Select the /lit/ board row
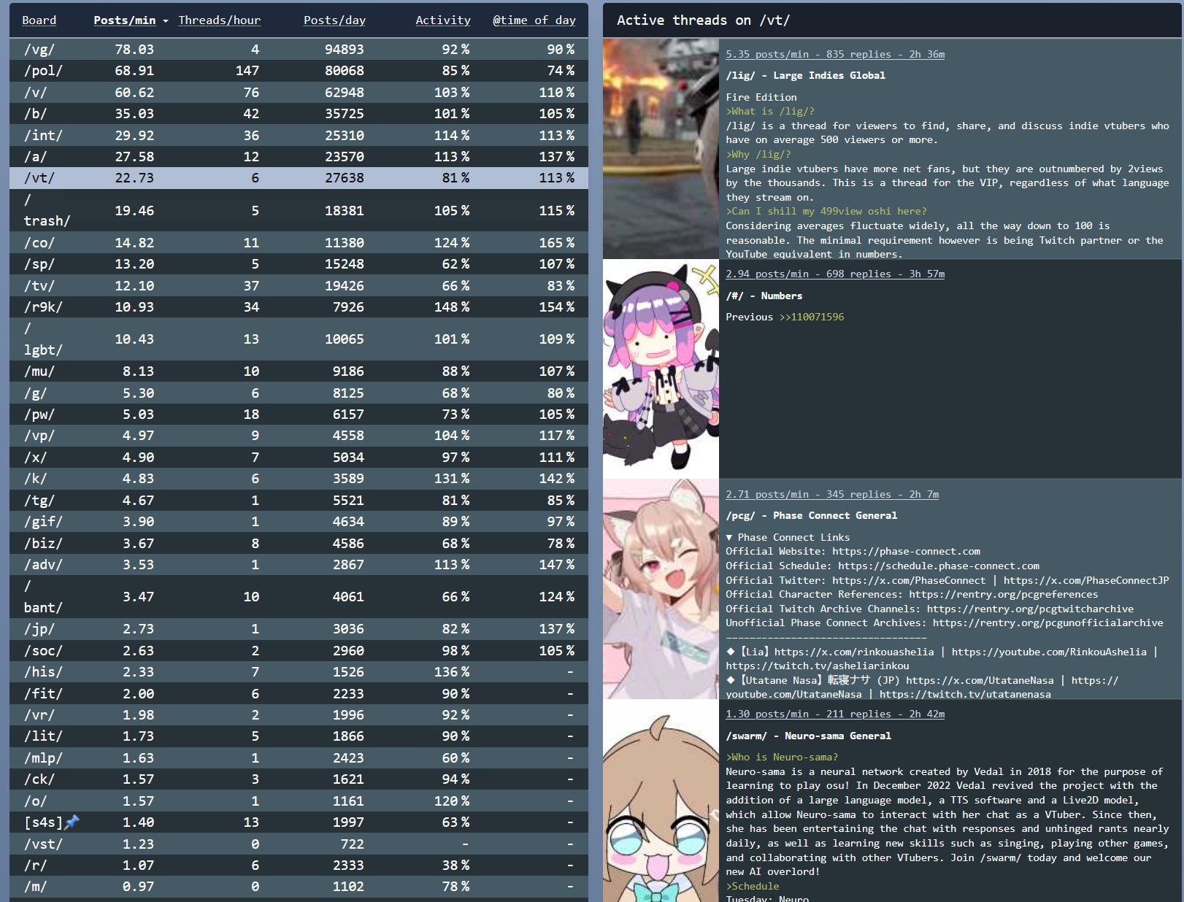The image size is (1184, 902). [299, 736]
